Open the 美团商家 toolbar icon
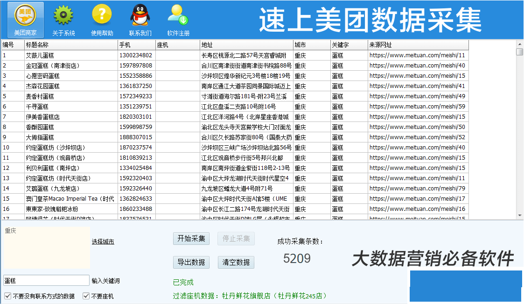This screenshot has width=524, height=304. pyautogui.click(x=25, y=20)
